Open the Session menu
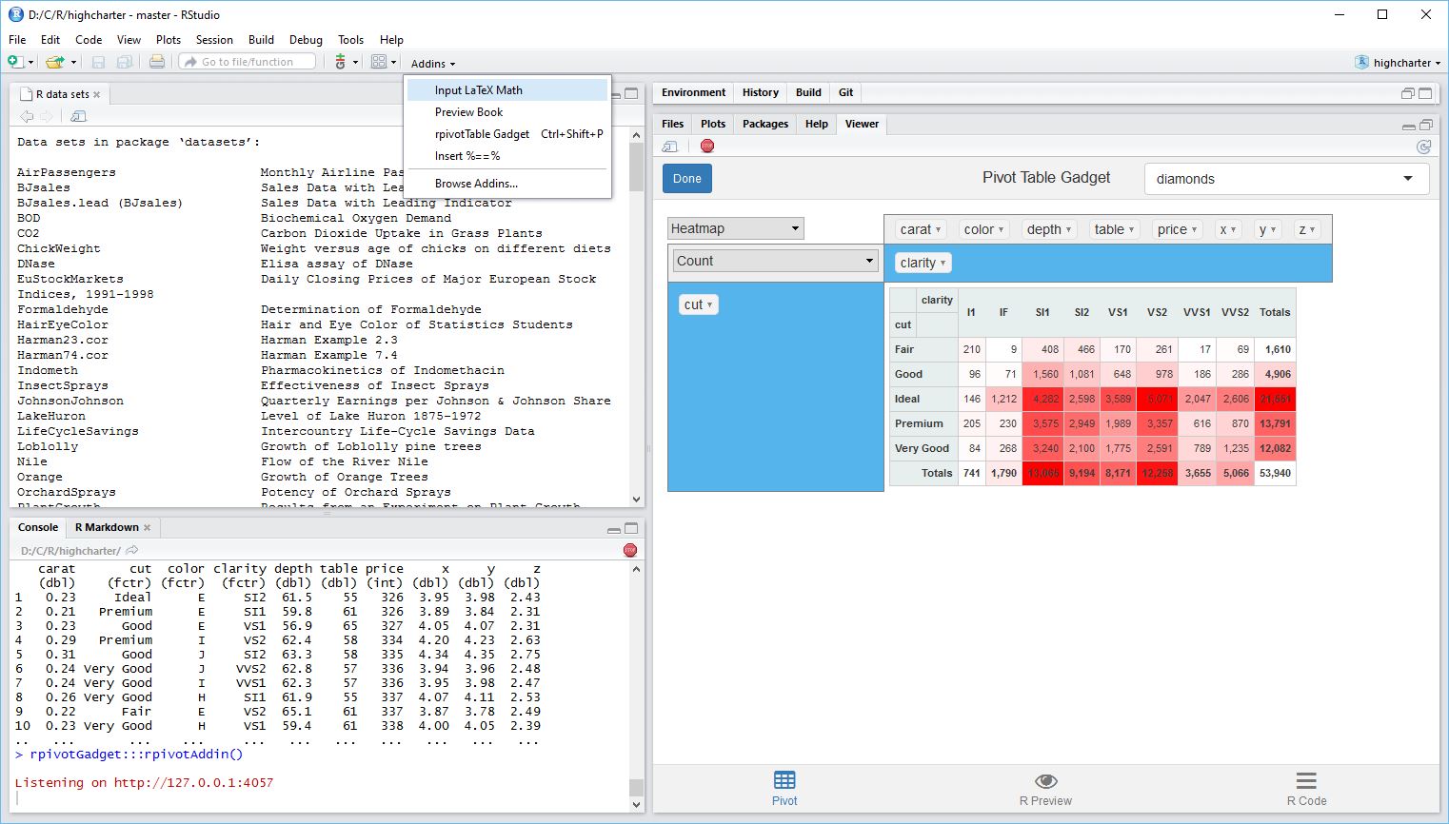The height and width of the screenshot is (824, 1449). (214, 40)
